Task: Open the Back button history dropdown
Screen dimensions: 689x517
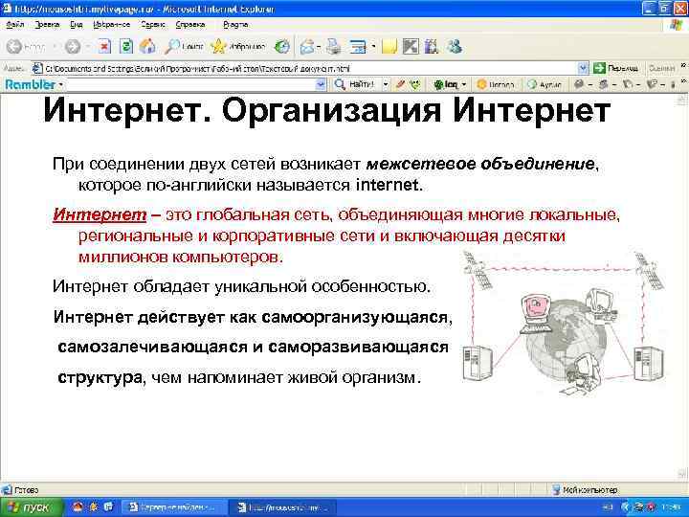Action: pos(55,46)
